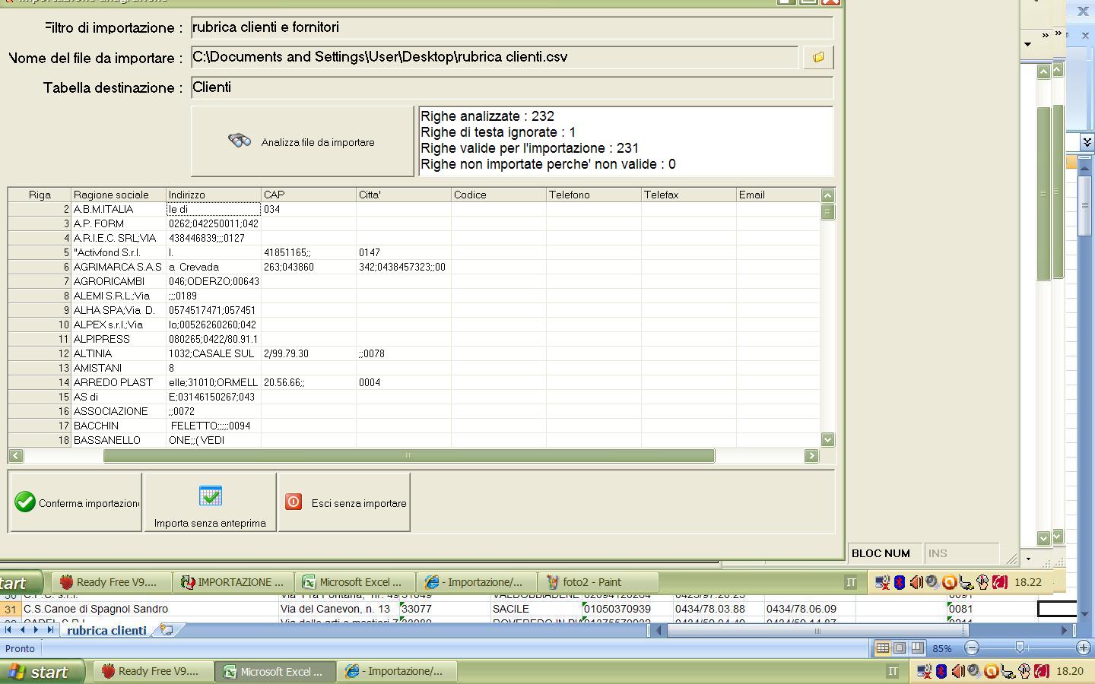
Task: Go to previous sheet in Excel
Action: 23,629
